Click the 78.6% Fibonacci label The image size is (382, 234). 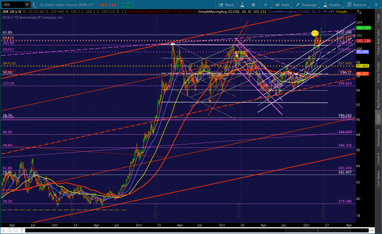click(7, 145)
